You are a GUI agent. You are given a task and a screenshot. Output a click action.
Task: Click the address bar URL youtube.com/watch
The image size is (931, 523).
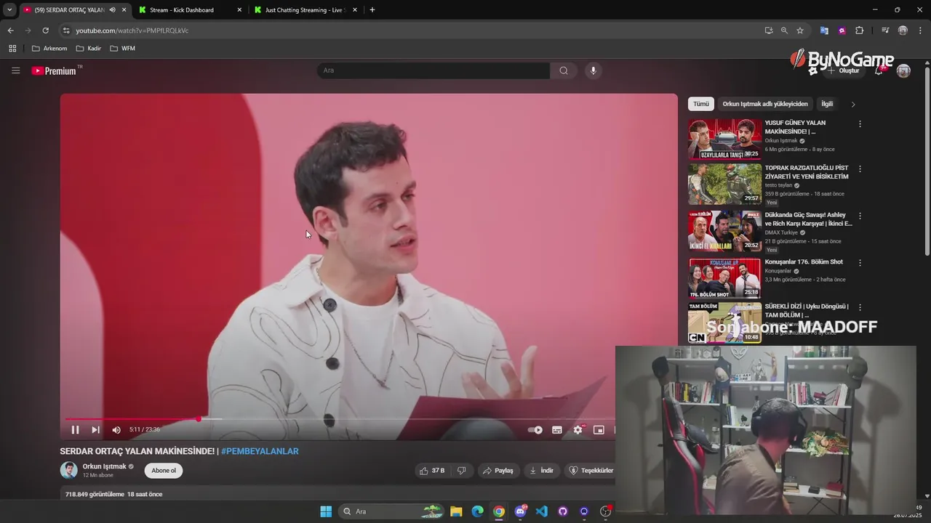pos(132,31)
